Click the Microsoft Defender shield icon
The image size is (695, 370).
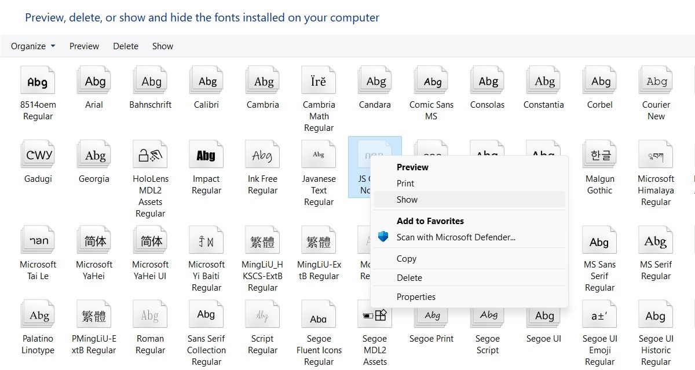(383, 237)
